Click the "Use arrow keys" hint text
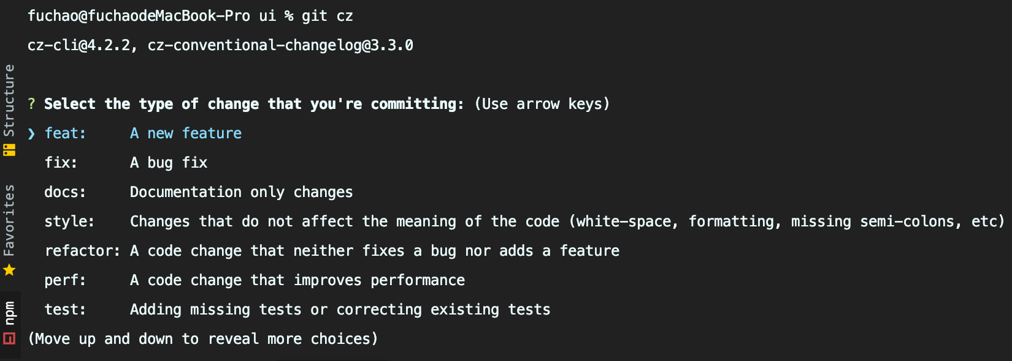 [542, 104]
